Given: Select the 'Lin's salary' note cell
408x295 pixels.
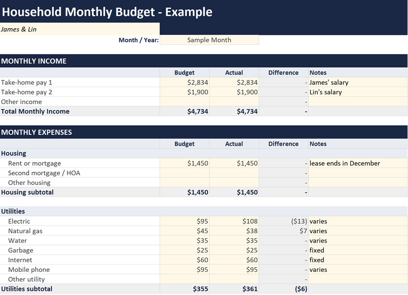Looking at the screenshot, I should [x=358, y=92].
